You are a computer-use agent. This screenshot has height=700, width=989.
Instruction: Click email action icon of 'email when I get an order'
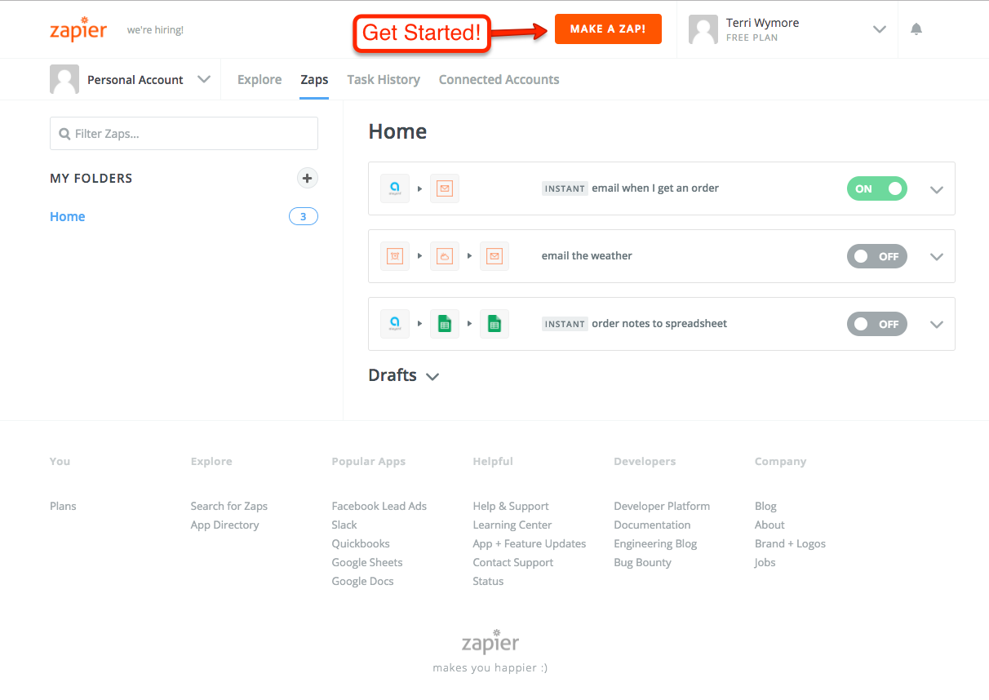445,188
